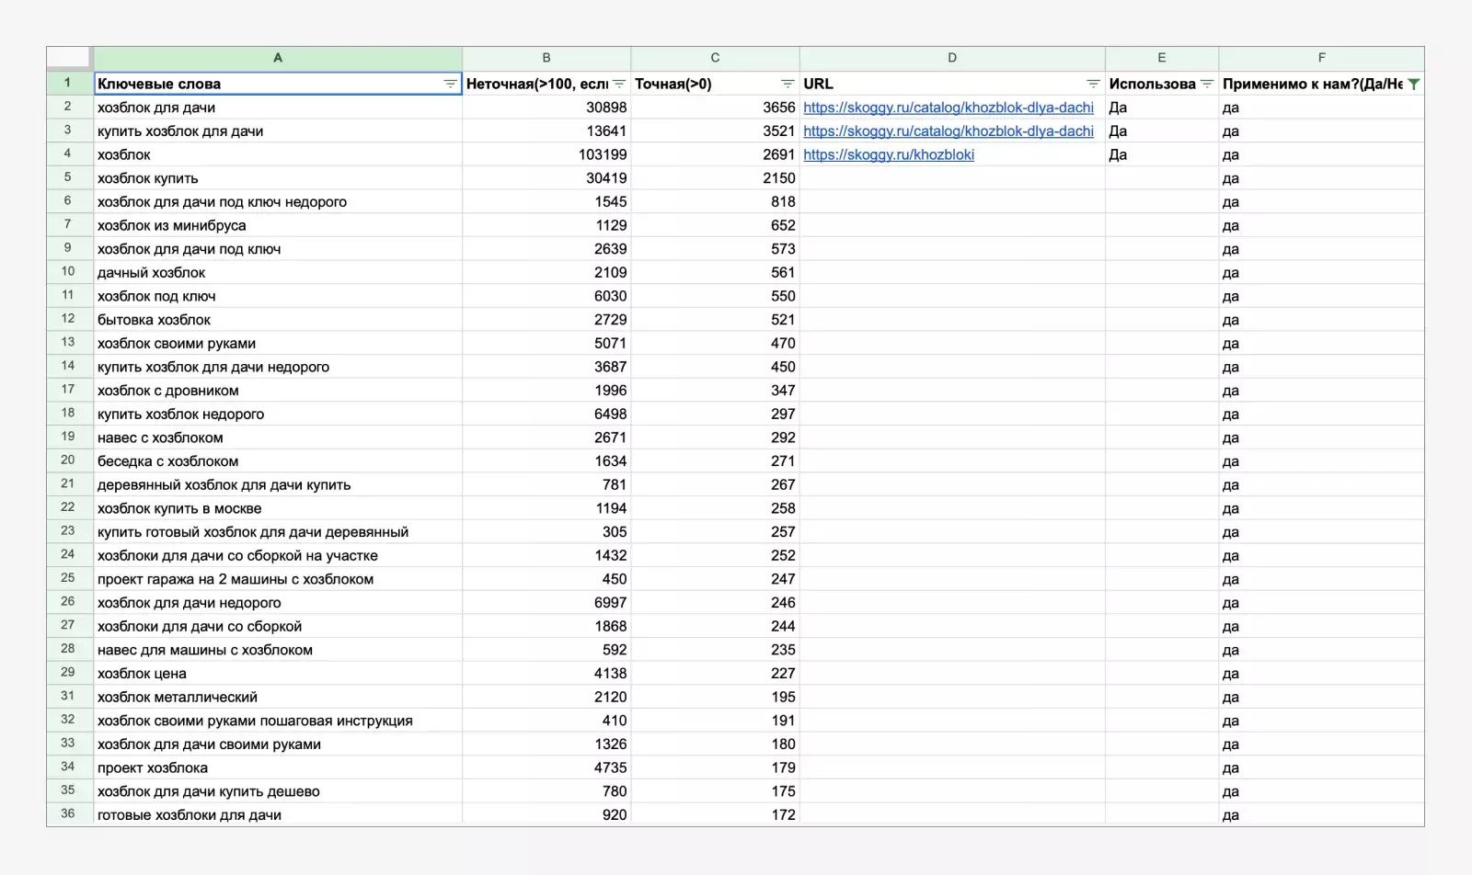Open filter for Использова column

pos(1207,84)
